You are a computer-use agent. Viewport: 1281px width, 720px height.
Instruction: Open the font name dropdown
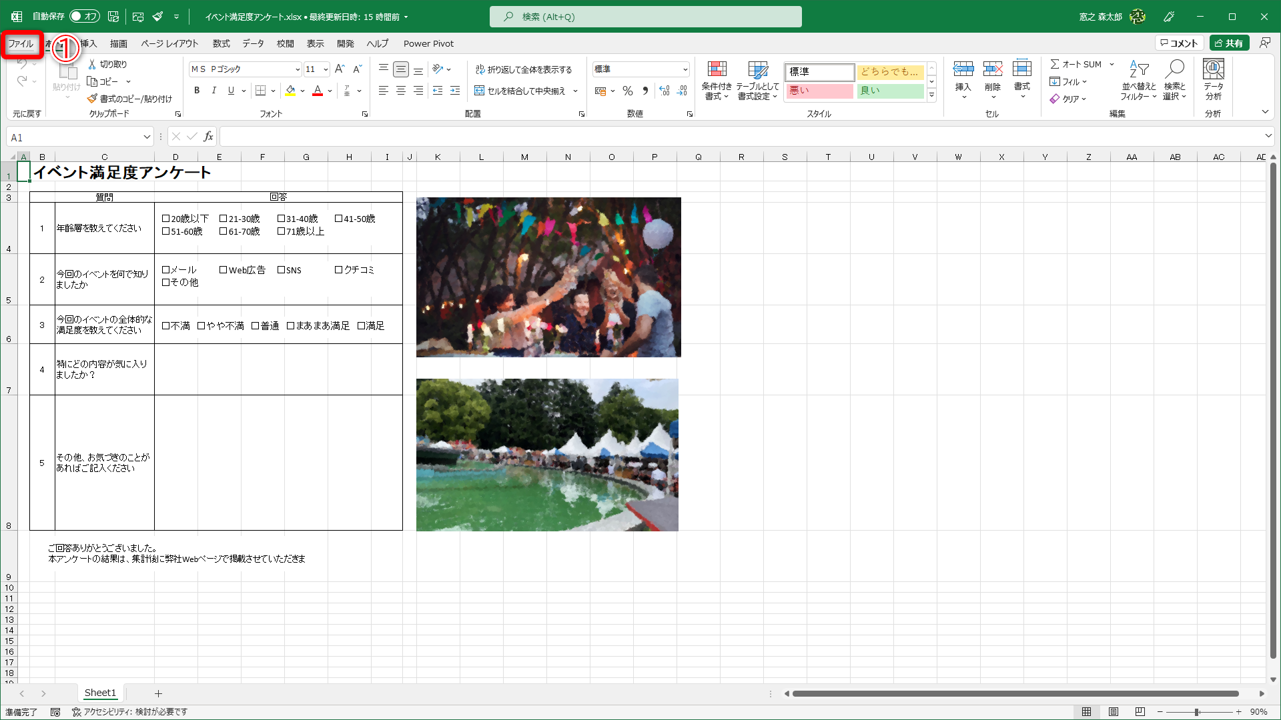click(x=298, y=69)
